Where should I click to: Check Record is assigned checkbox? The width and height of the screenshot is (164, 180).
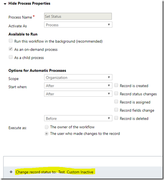pyautogui.click(x=116, y=102)
